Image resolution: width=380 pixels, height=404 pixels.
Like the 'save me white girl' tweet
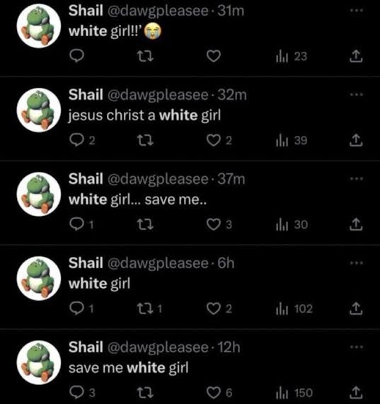click(x=213, y=393)
